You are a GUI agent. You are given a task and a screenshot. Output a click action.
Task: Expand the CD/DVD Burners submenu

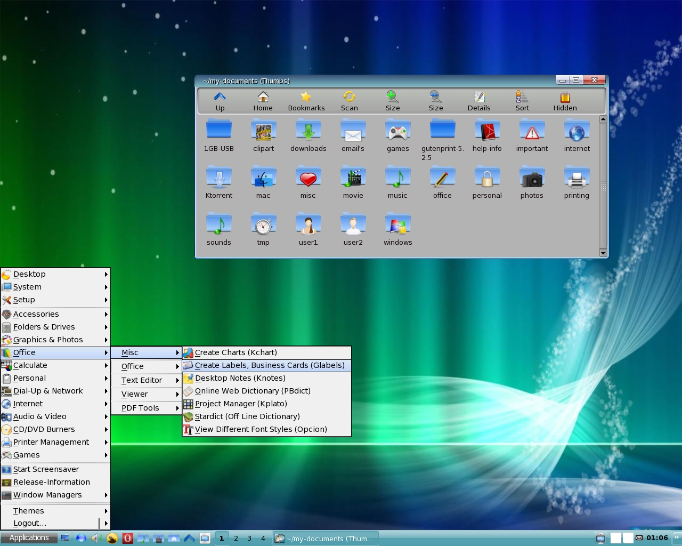[x=55, y=429]
